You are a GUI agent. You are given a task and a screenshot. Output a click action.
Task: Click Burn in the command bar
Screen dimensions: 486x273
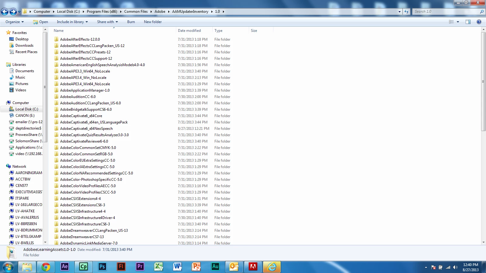click(131, 22)
